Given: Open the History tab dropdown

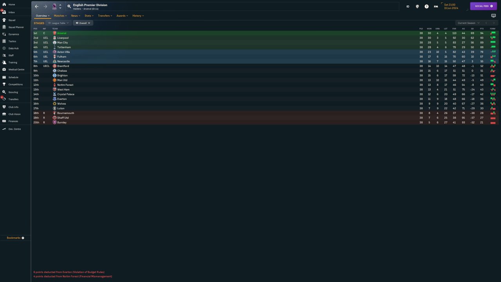Looking at the screenshot, I should pyautogui.click(x=138, y=16).
